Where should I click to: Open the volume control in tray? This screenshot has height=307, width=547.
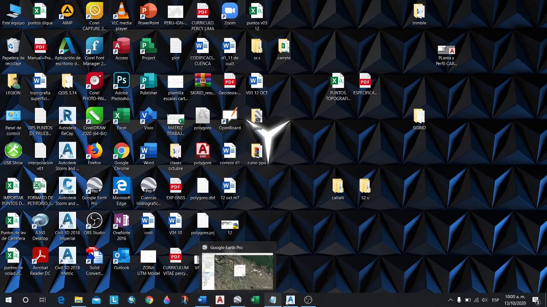485,300
